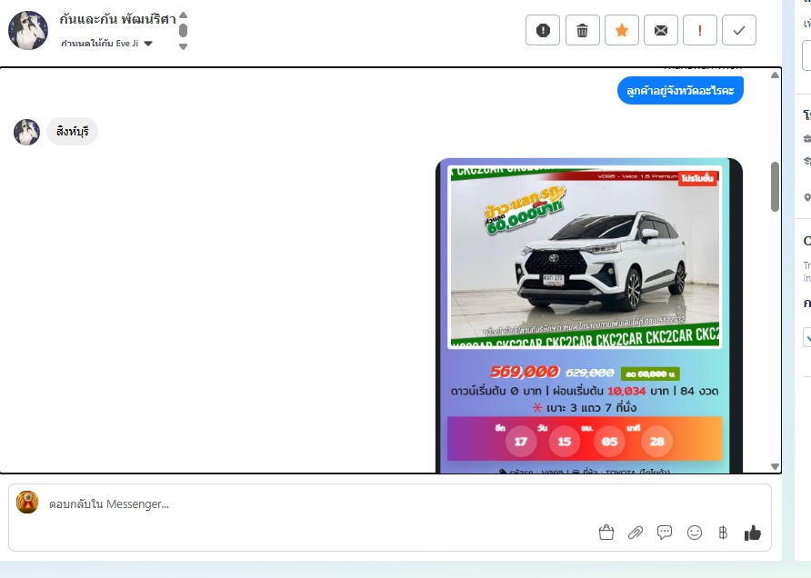Click the blue 'ลูกค้าอยู่จังหวัดอะไรคะ' message
Screen dimensions: 811x578
[680, 91]
